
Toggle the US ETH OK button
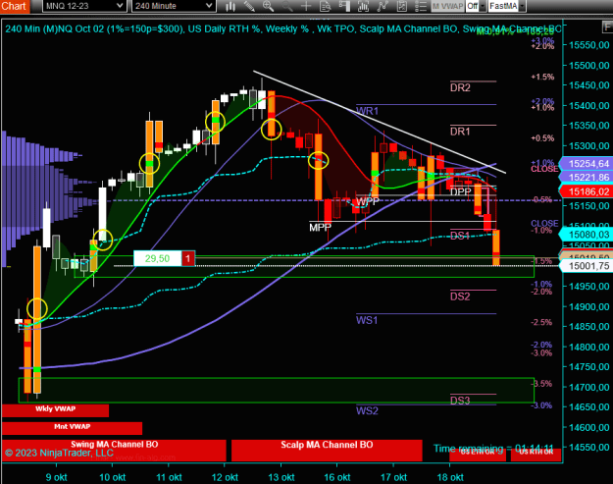click(478, 454)
